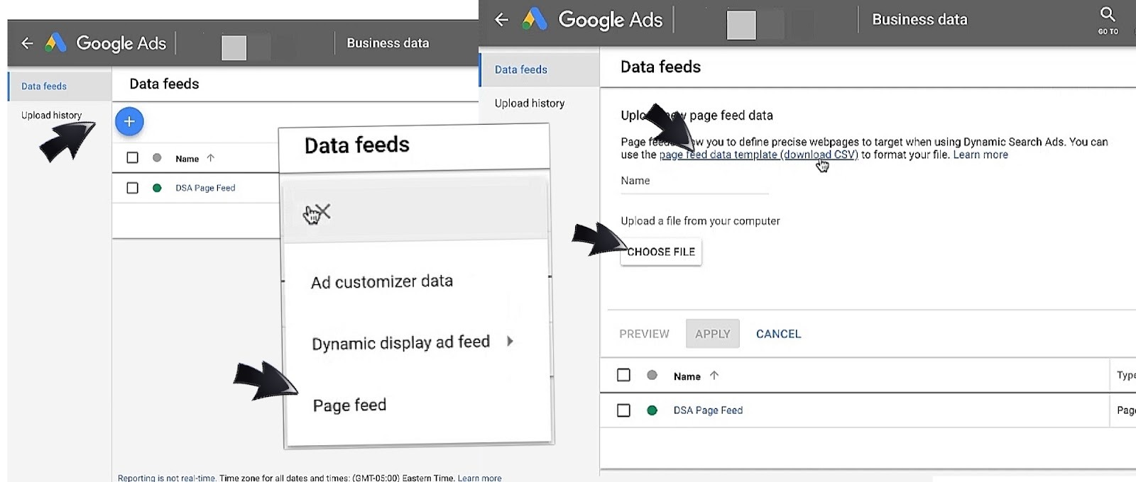The image size is (1136, 482).
Task: Click the back arrow in left Google Ads header
Action: [28, 43]
